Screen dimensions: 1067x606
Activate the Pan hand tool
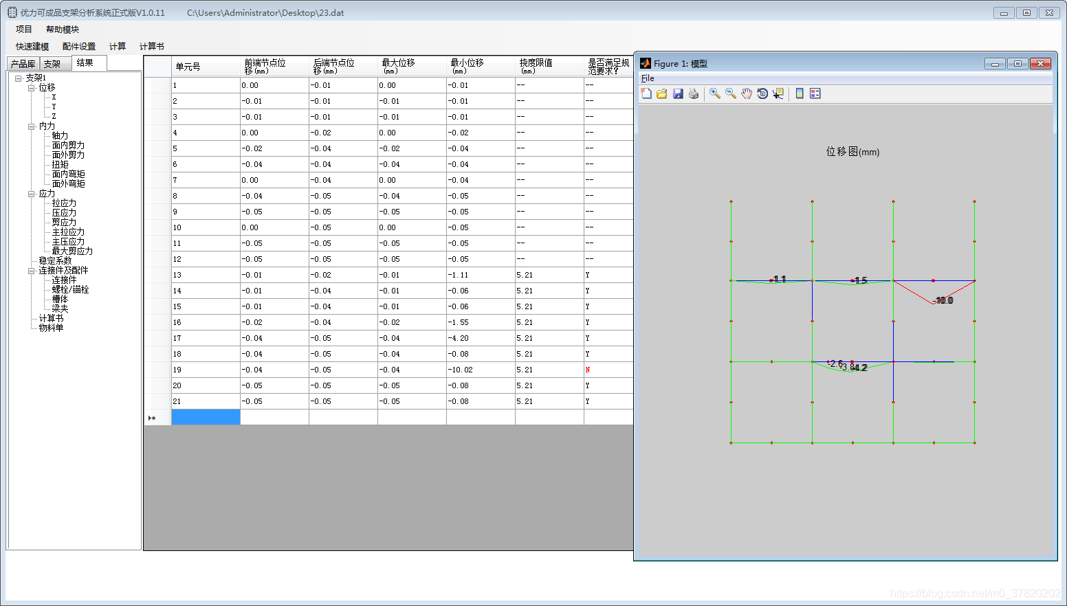pos(747,93)
